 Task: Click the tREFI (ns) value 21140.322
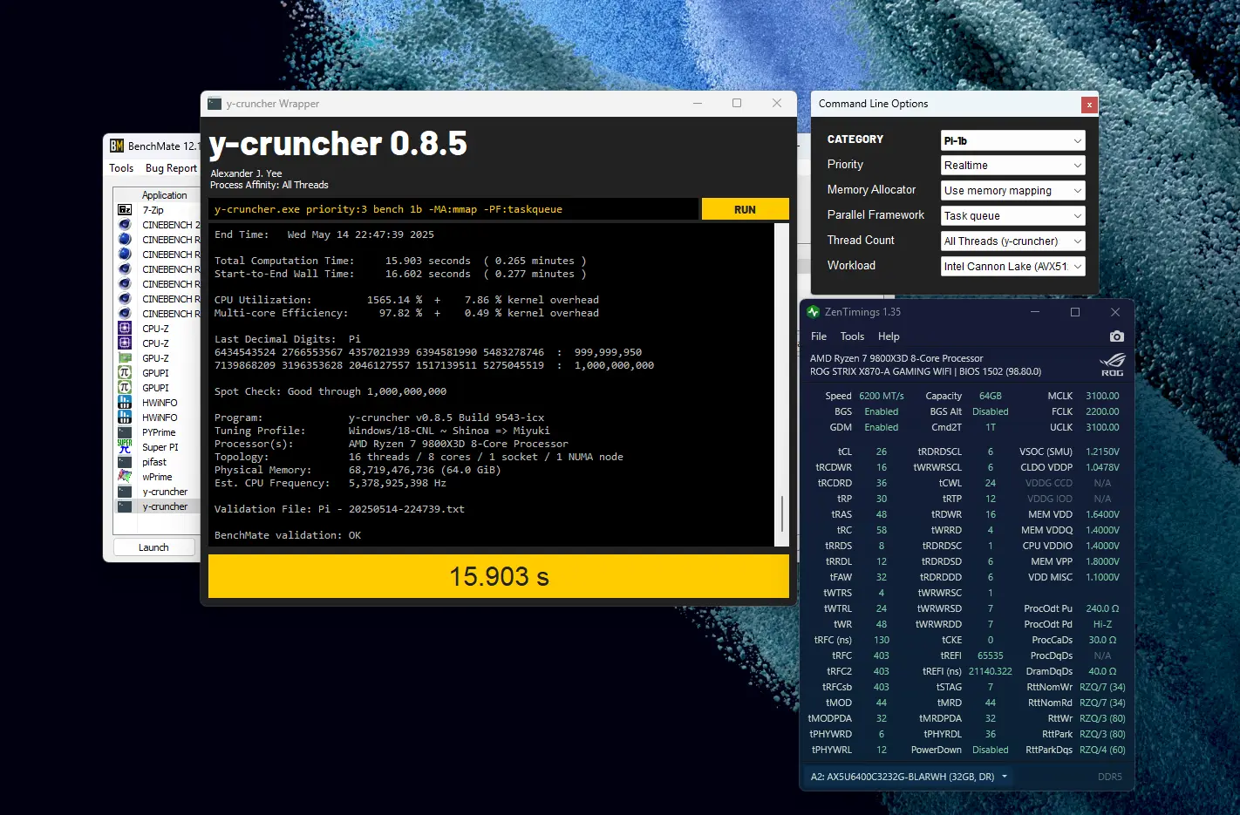coord(991,671)
